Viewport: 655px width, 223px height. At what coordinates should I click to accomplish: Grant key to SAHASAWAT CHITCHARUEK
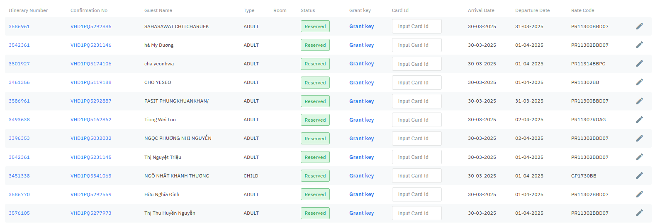pyautogui.click(x=361, y=26)
